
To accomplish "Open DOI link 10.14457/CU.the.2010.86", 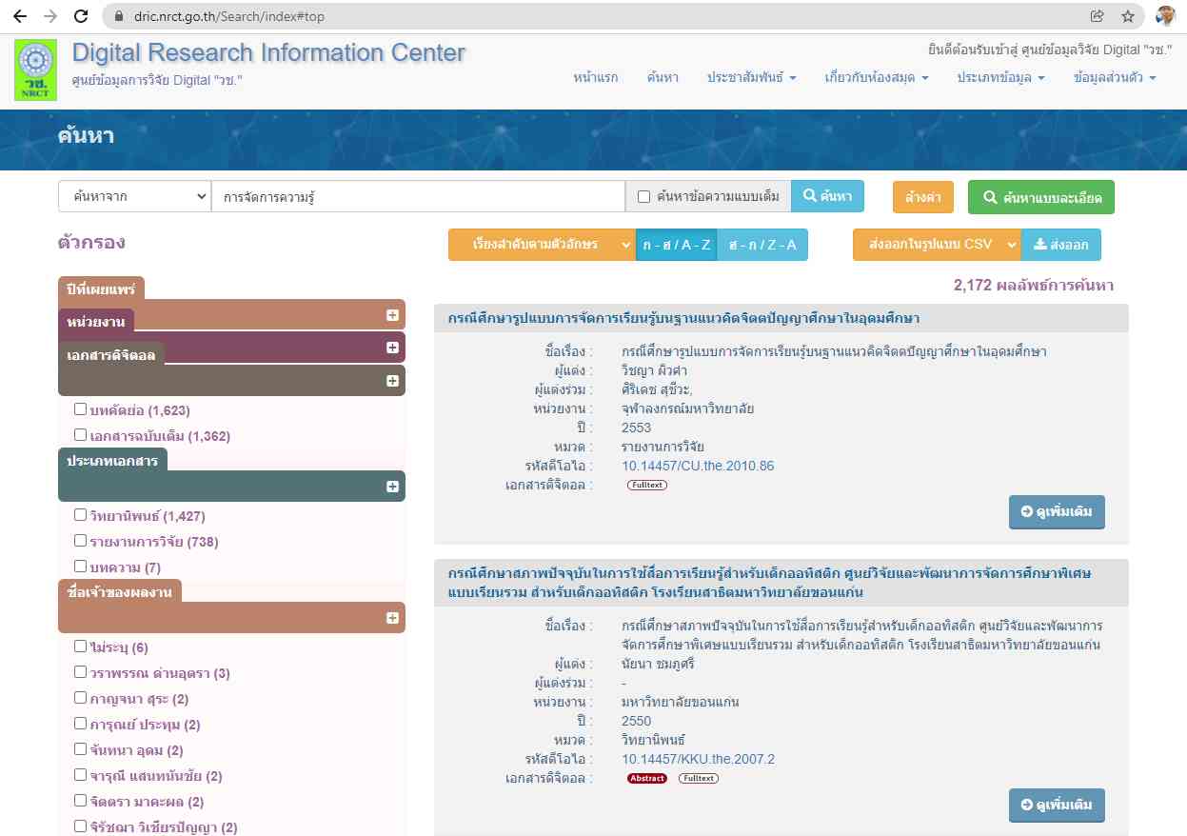I will tap(698, 466).
